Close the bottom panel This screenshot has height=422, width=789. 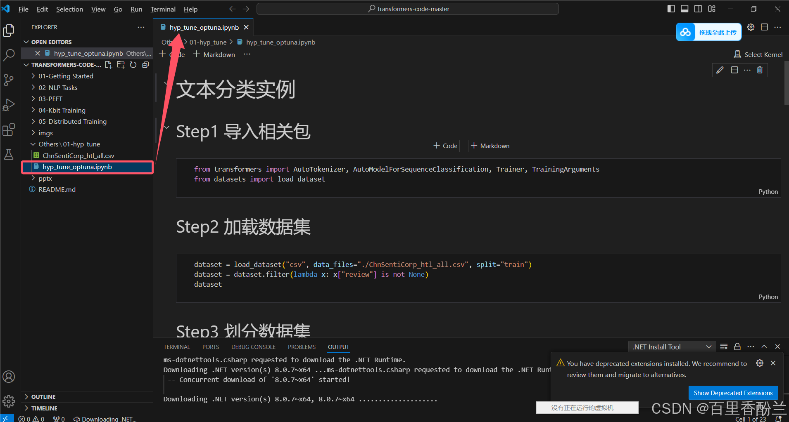point(777,347)
